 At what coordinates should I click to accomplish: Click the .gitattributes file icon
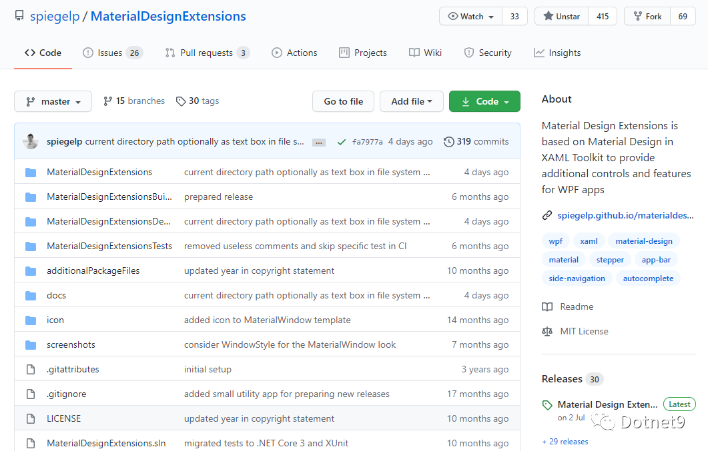pos(31,370)
